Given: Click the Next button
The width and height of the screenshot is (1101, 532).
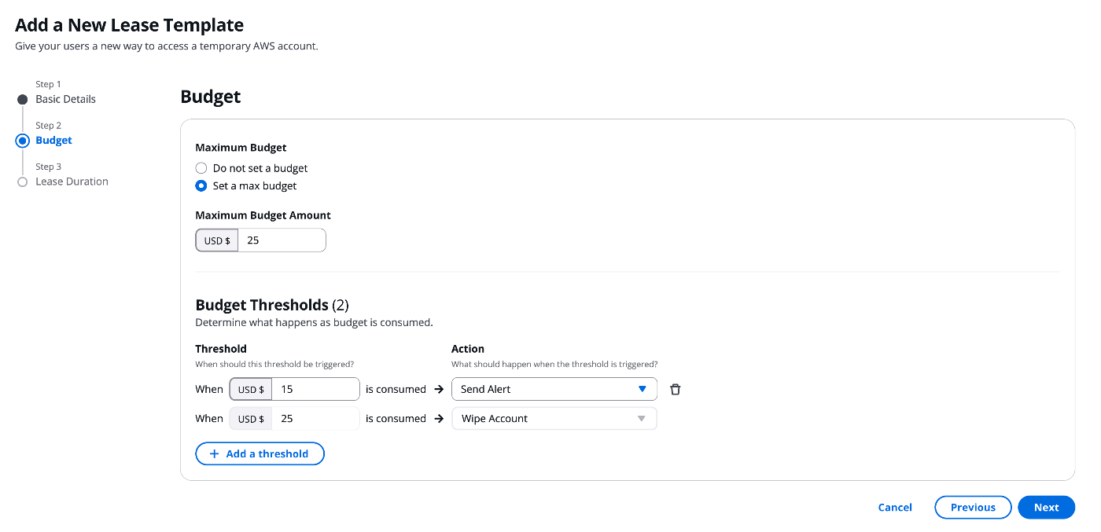Looking at the screenshot, I should pos(1046,508).
